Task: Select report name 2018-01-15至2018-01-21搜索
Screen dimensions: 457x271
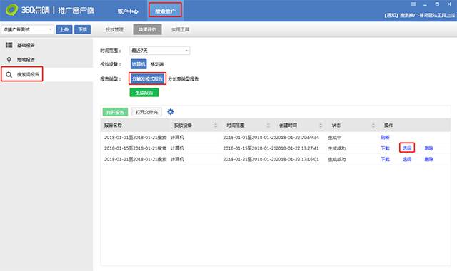Action: [x=135, y=148]
